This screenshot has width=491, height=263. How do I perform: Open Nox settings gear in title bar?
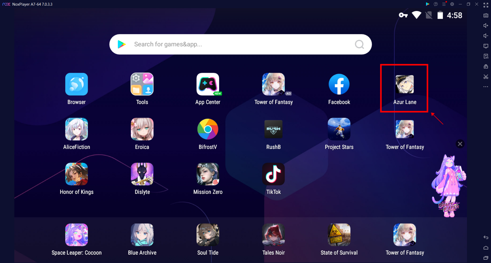[x=452, y=4]
